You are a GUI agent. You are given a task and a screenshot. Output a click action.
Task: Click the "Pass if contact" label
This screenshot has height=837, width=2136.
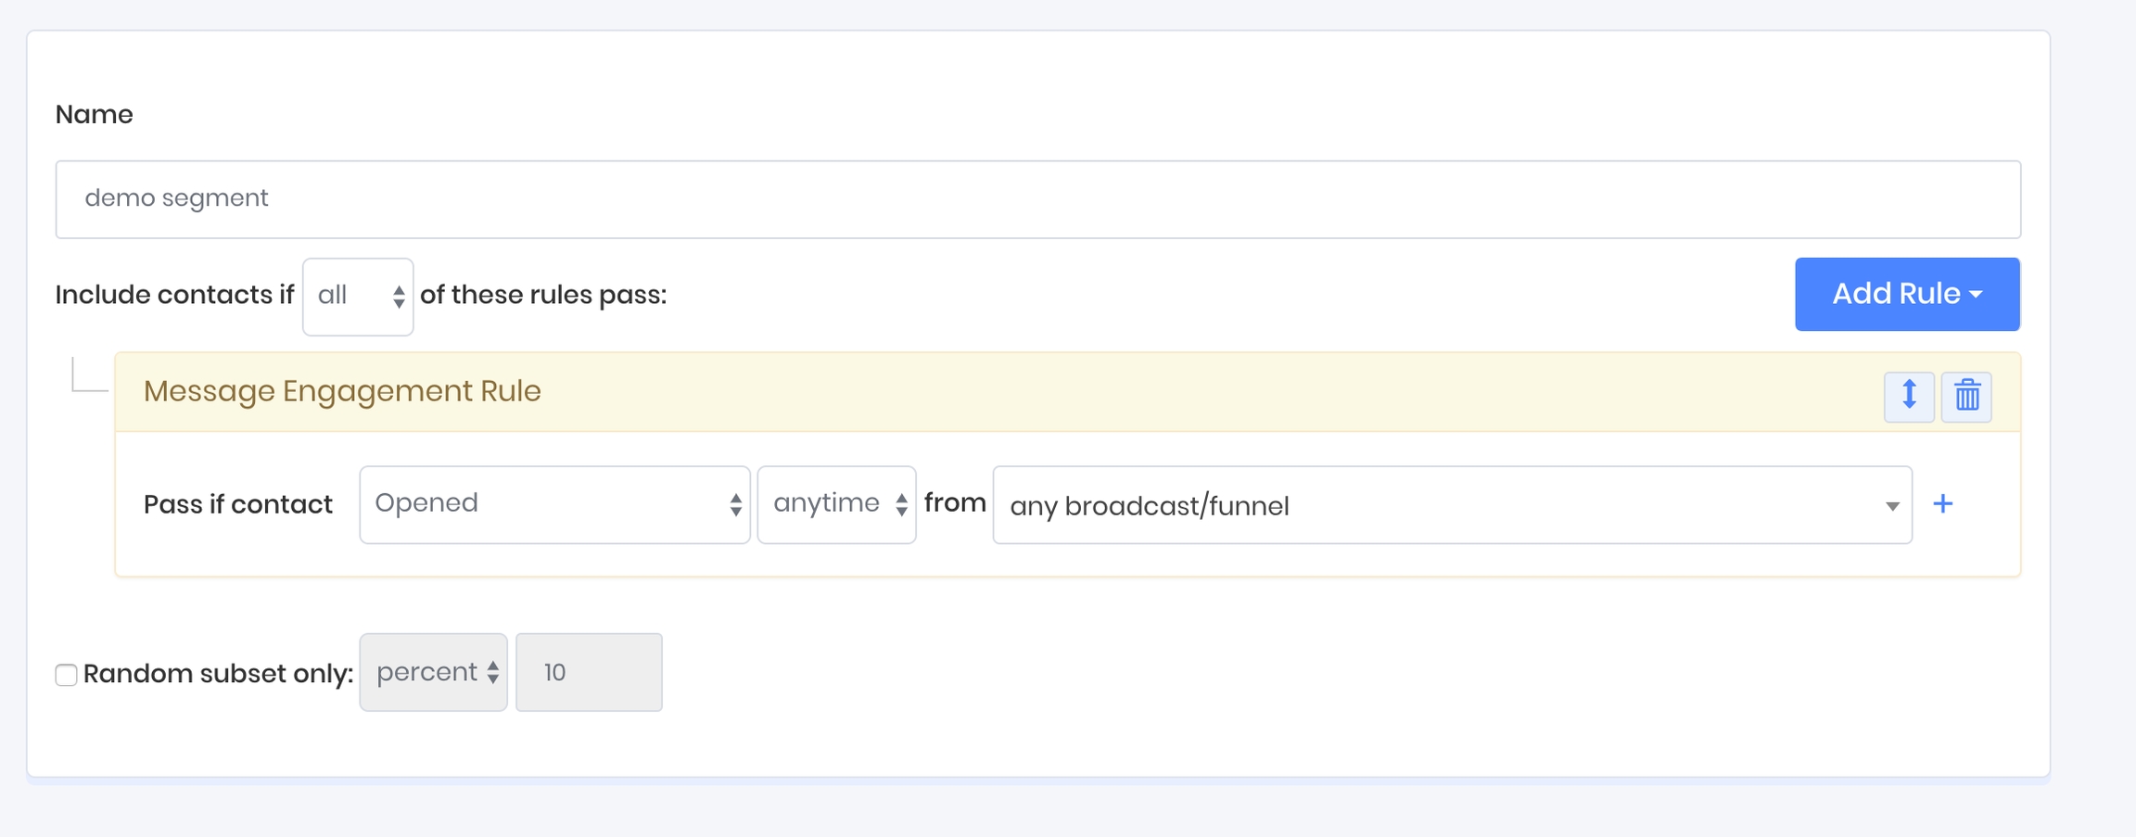coord(237,504)
